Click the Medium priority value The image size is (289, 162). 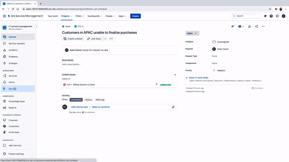click(219, 71)
